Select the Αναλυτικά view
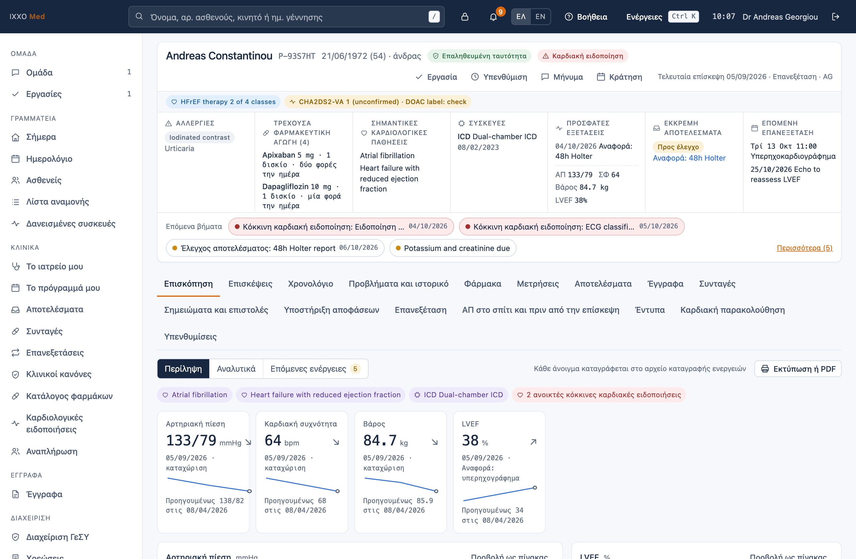 236,369
